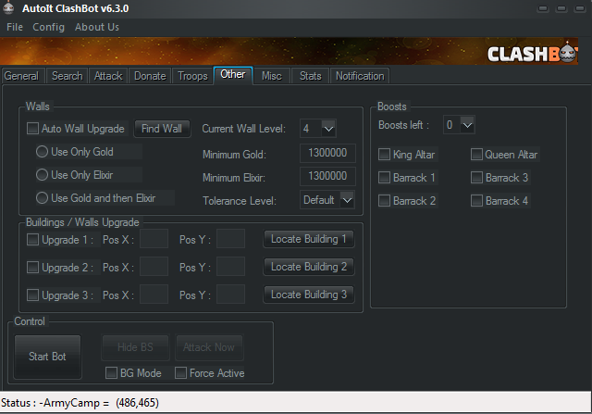Screen dimensions: 592x414
Task: Switch to the Attack tab
Action: [x=108, y=76]
